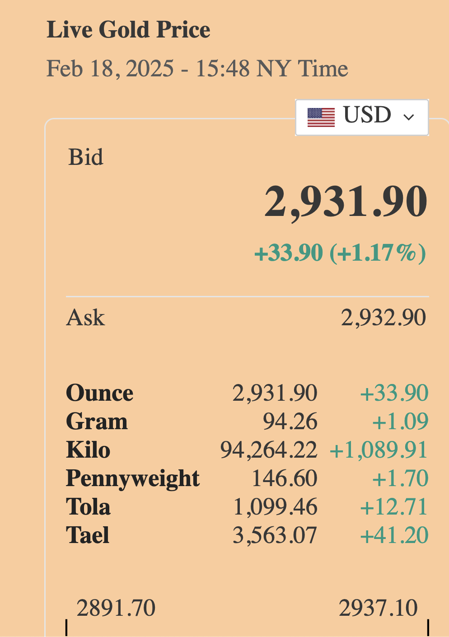Image resolution: width=449 pixels, height=637 pixels.
Task: Click the ask price 2,932.90
Action: click(383, 318)
